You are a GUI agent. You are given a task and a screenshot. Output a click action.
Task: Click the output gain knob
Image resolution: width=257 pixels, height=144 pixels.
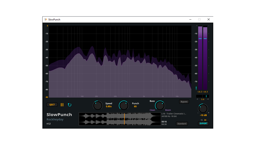(203, 109)
